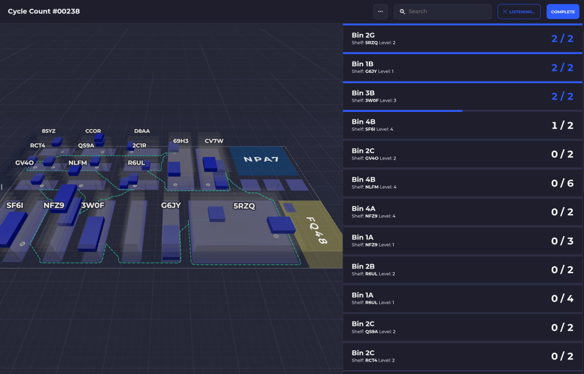This screenshot has height=374, width=584.
Task: Click the CV7W shelf label on map
Action: tap(214, 141)
